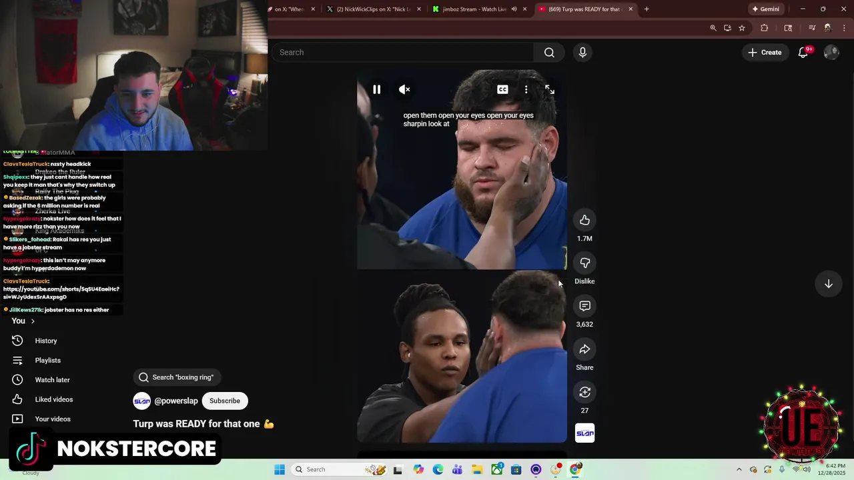The height and width of the screenshot is (480, 854).
Task: Like this Short with 1.7M likes
Action: tap(584, 220)
